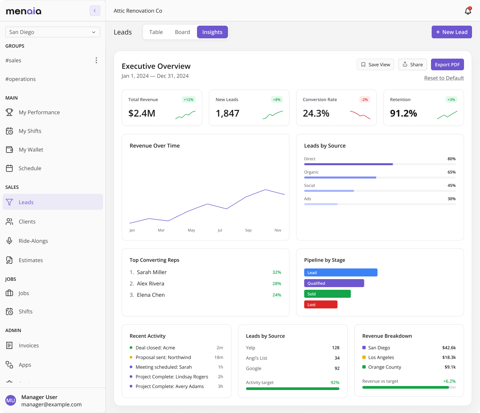
Task: Click the Yelp lead source row
Action: pos(293,347)
